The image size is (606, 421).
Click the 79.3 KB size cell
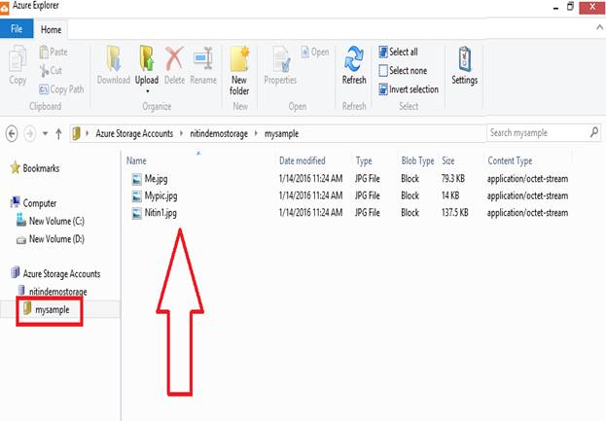[x=453, y=179]
